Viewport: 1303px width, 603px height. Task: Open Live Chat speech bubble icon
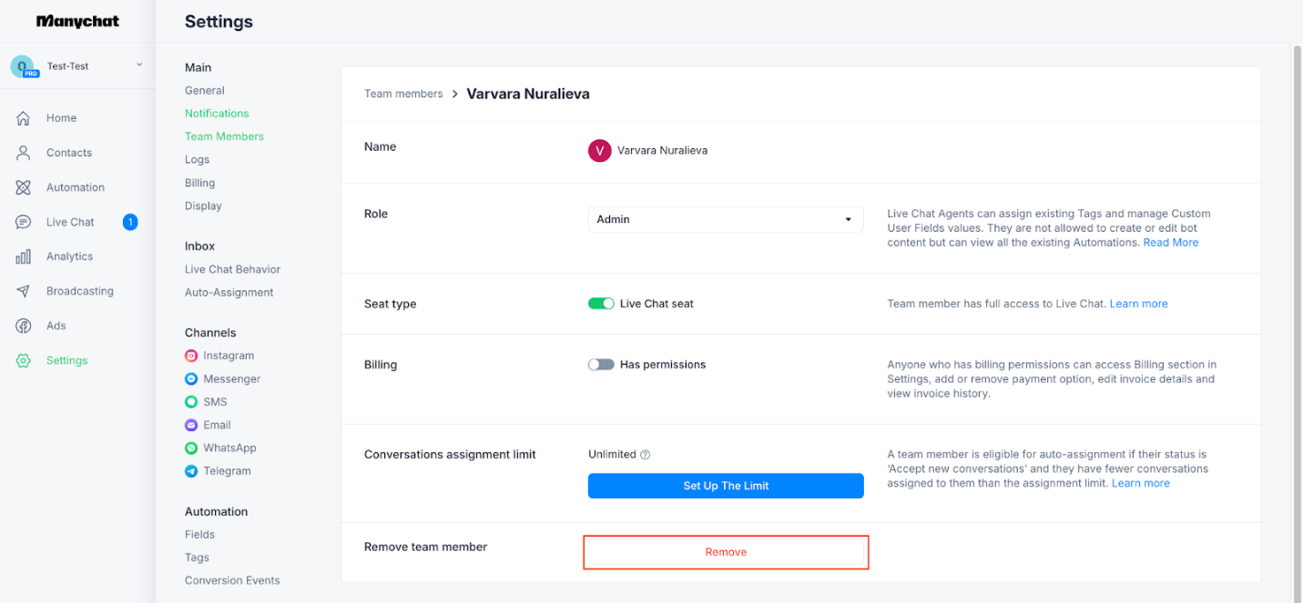pos(24,222)
